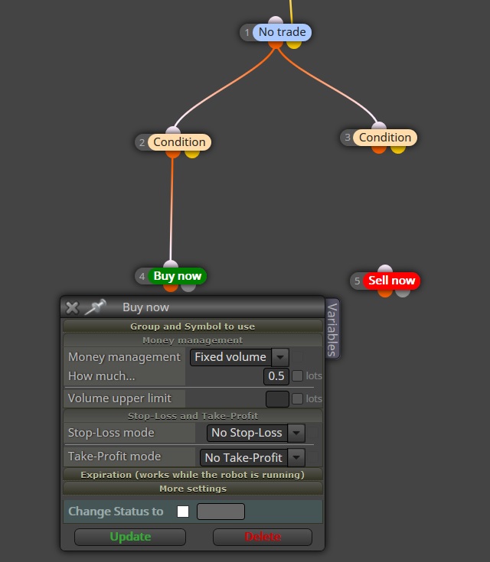Expand Group and Symbol to use section

pos(193,326)
